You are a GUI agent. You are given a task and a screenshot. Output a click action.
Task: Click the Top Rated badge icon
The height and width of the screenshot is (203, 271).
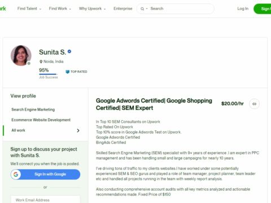click(67, 72)
